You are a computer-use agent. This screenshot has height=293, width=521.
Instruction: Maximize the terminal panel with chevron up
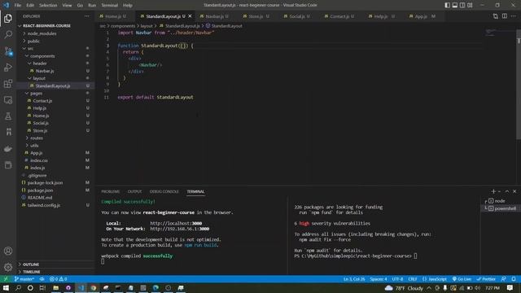point(506,191)
